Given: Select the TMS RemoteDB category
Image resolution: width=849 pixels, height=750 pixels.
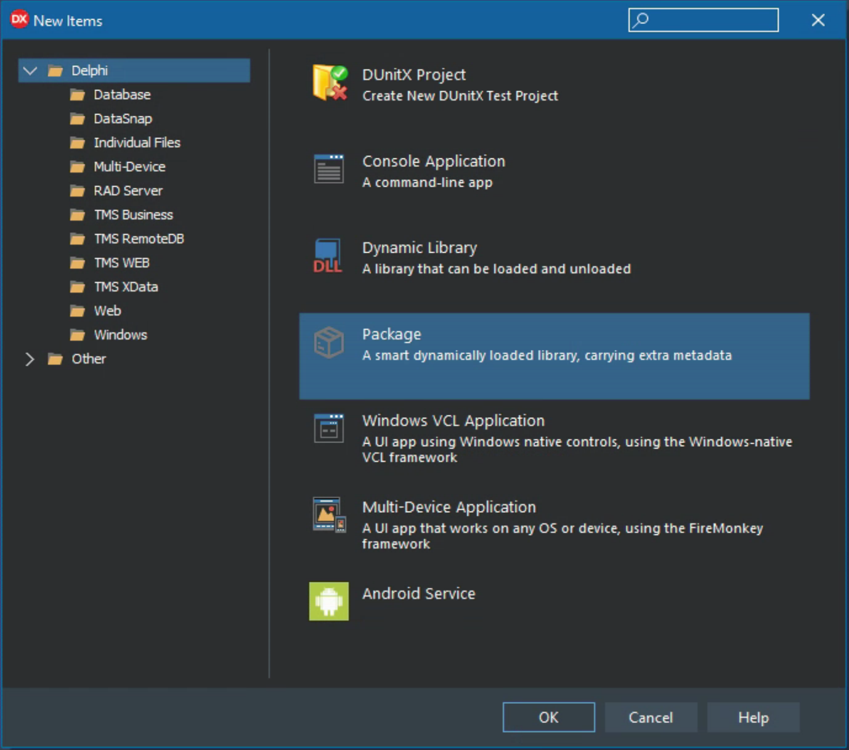Looking at the screenshot, I should coord(139,239).
